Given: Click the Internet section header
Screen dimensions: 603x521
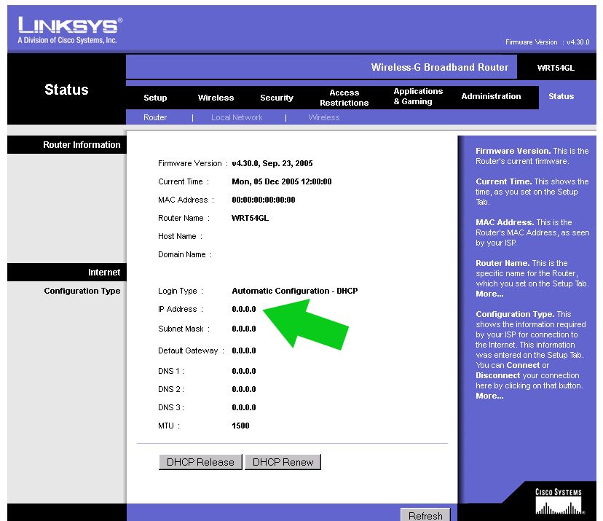Looking at the screenshot, I should (x=104, y=273).
